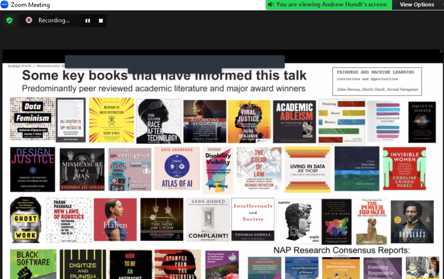
Task: Select the Frederick Douglass biography cover
Action: point(412,222)
